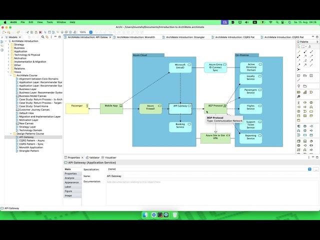Image resolution: width=320 pixels, height=240 pixels.
Task: Open the Tools menu
Action: (x=49, y=22)
